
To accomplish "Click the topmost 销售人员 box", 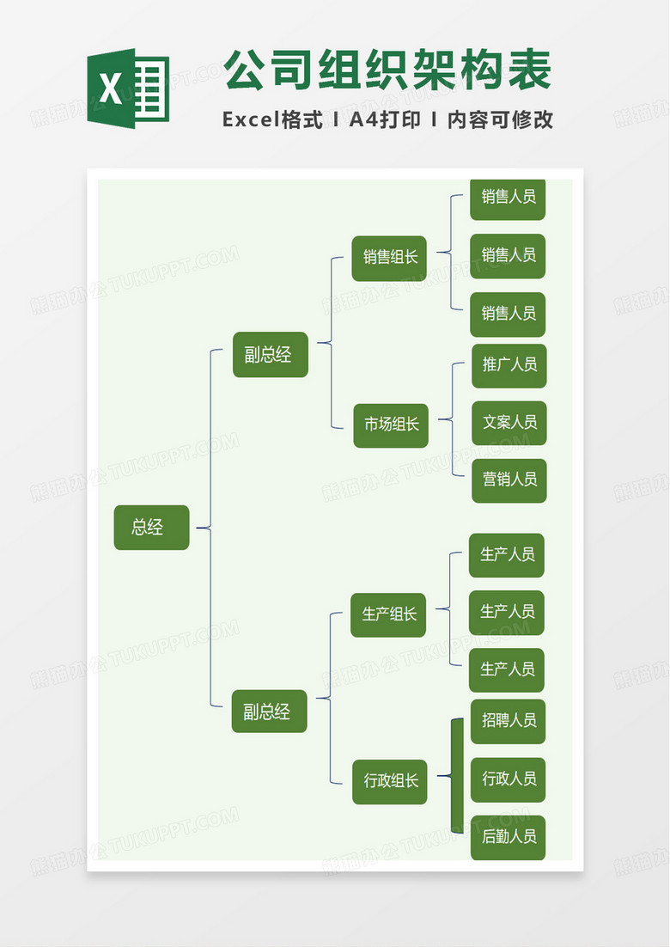I will (509, 198).
